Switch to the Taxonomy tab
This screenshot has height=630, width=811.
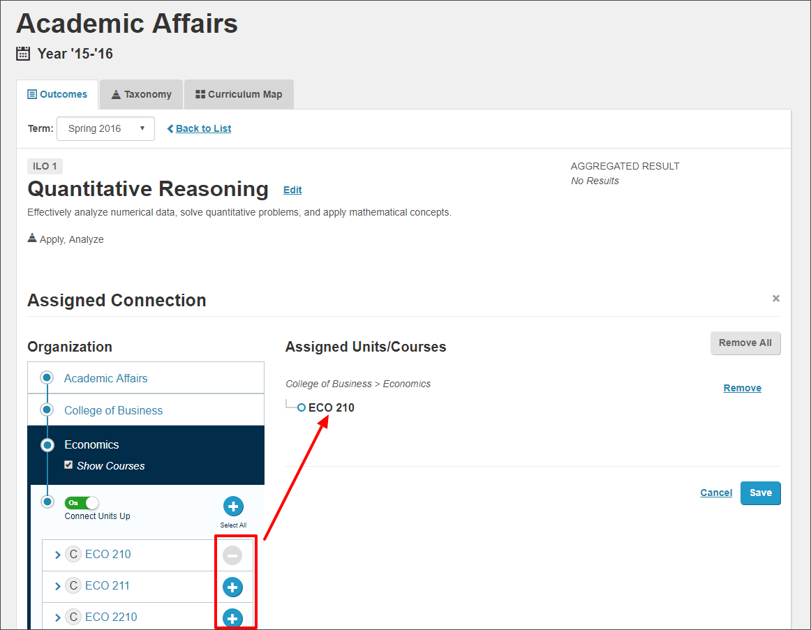pos(141,95)
